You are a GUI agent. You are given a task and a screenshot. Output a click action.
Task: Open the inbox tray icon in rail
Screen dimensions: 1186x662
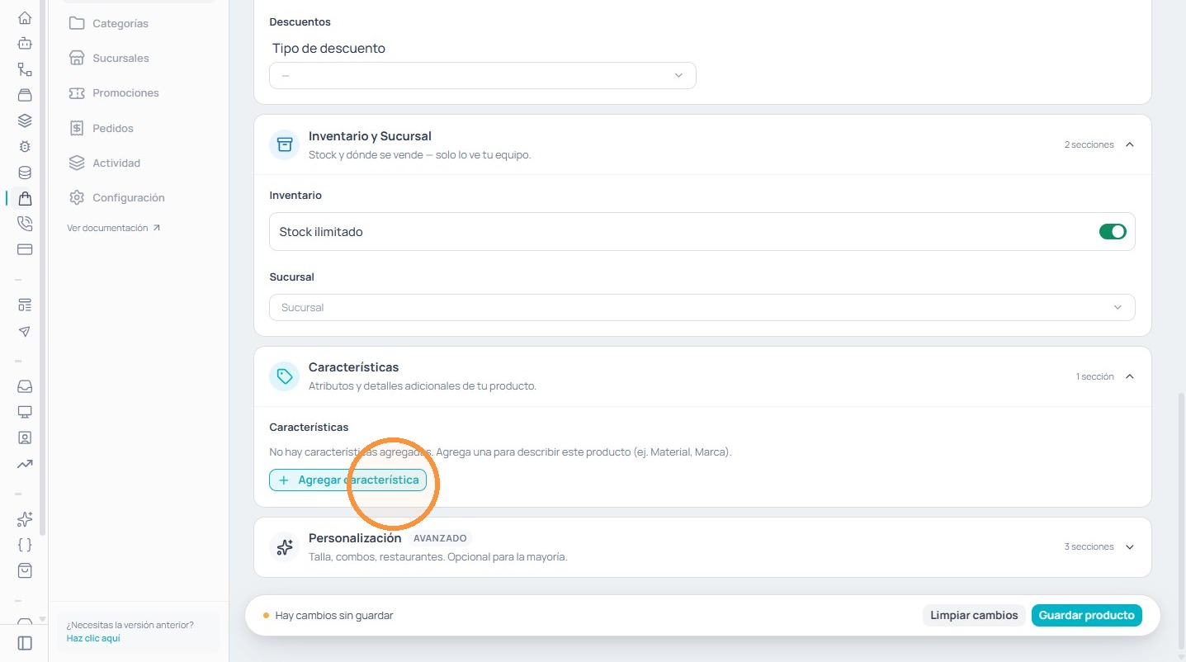[25, 386]
